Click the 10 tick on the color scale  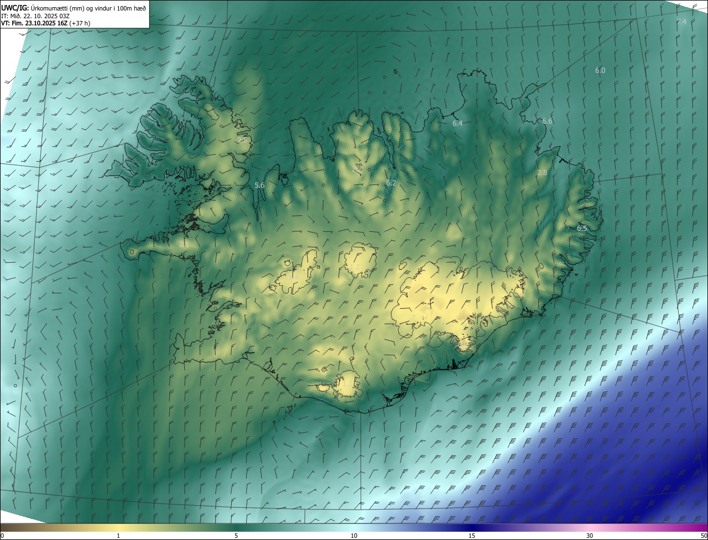point(354,536)
